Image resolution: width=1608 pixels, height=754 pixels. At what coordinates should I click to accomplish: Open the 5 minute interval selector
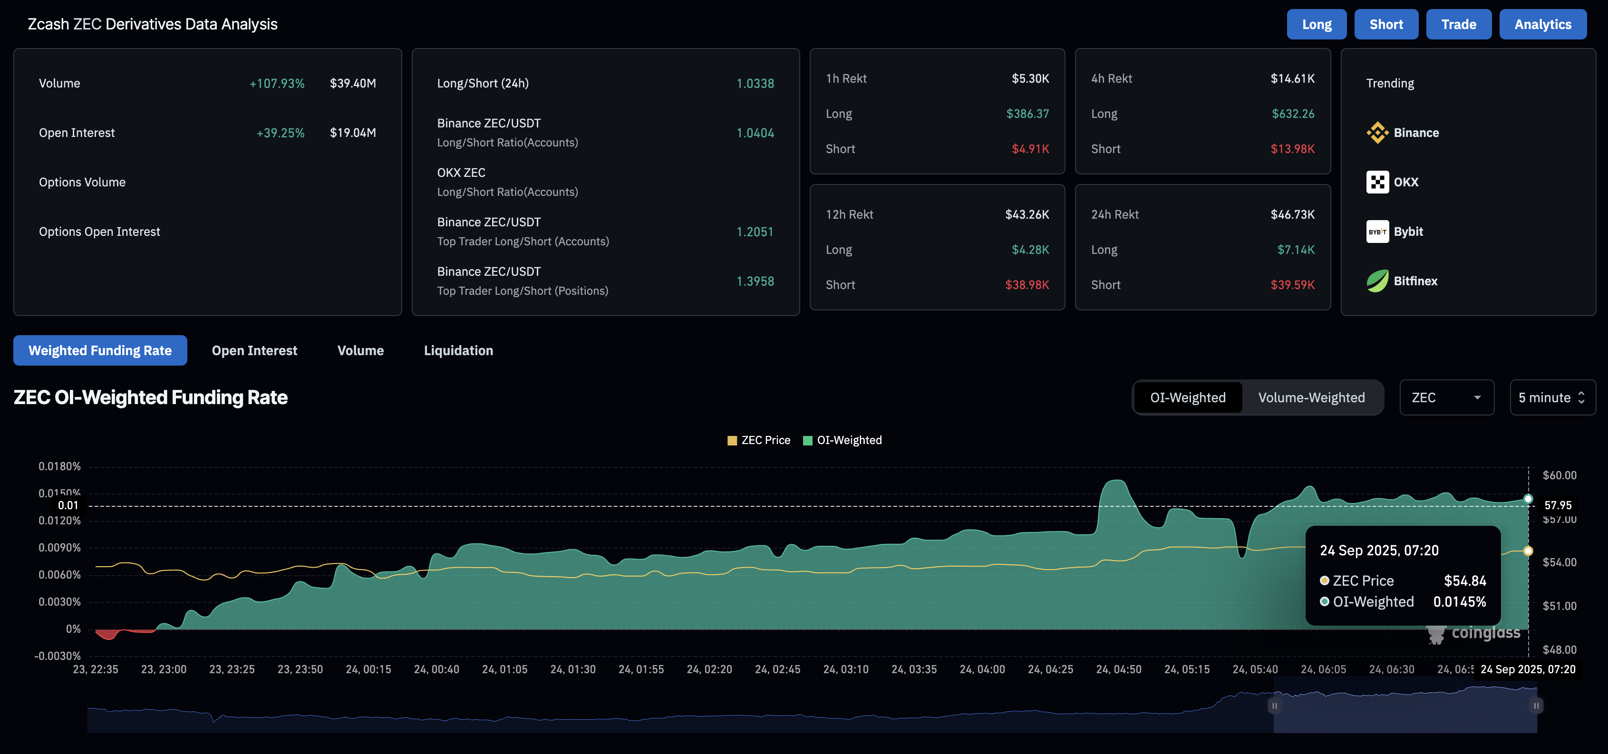pos(1552,397)
